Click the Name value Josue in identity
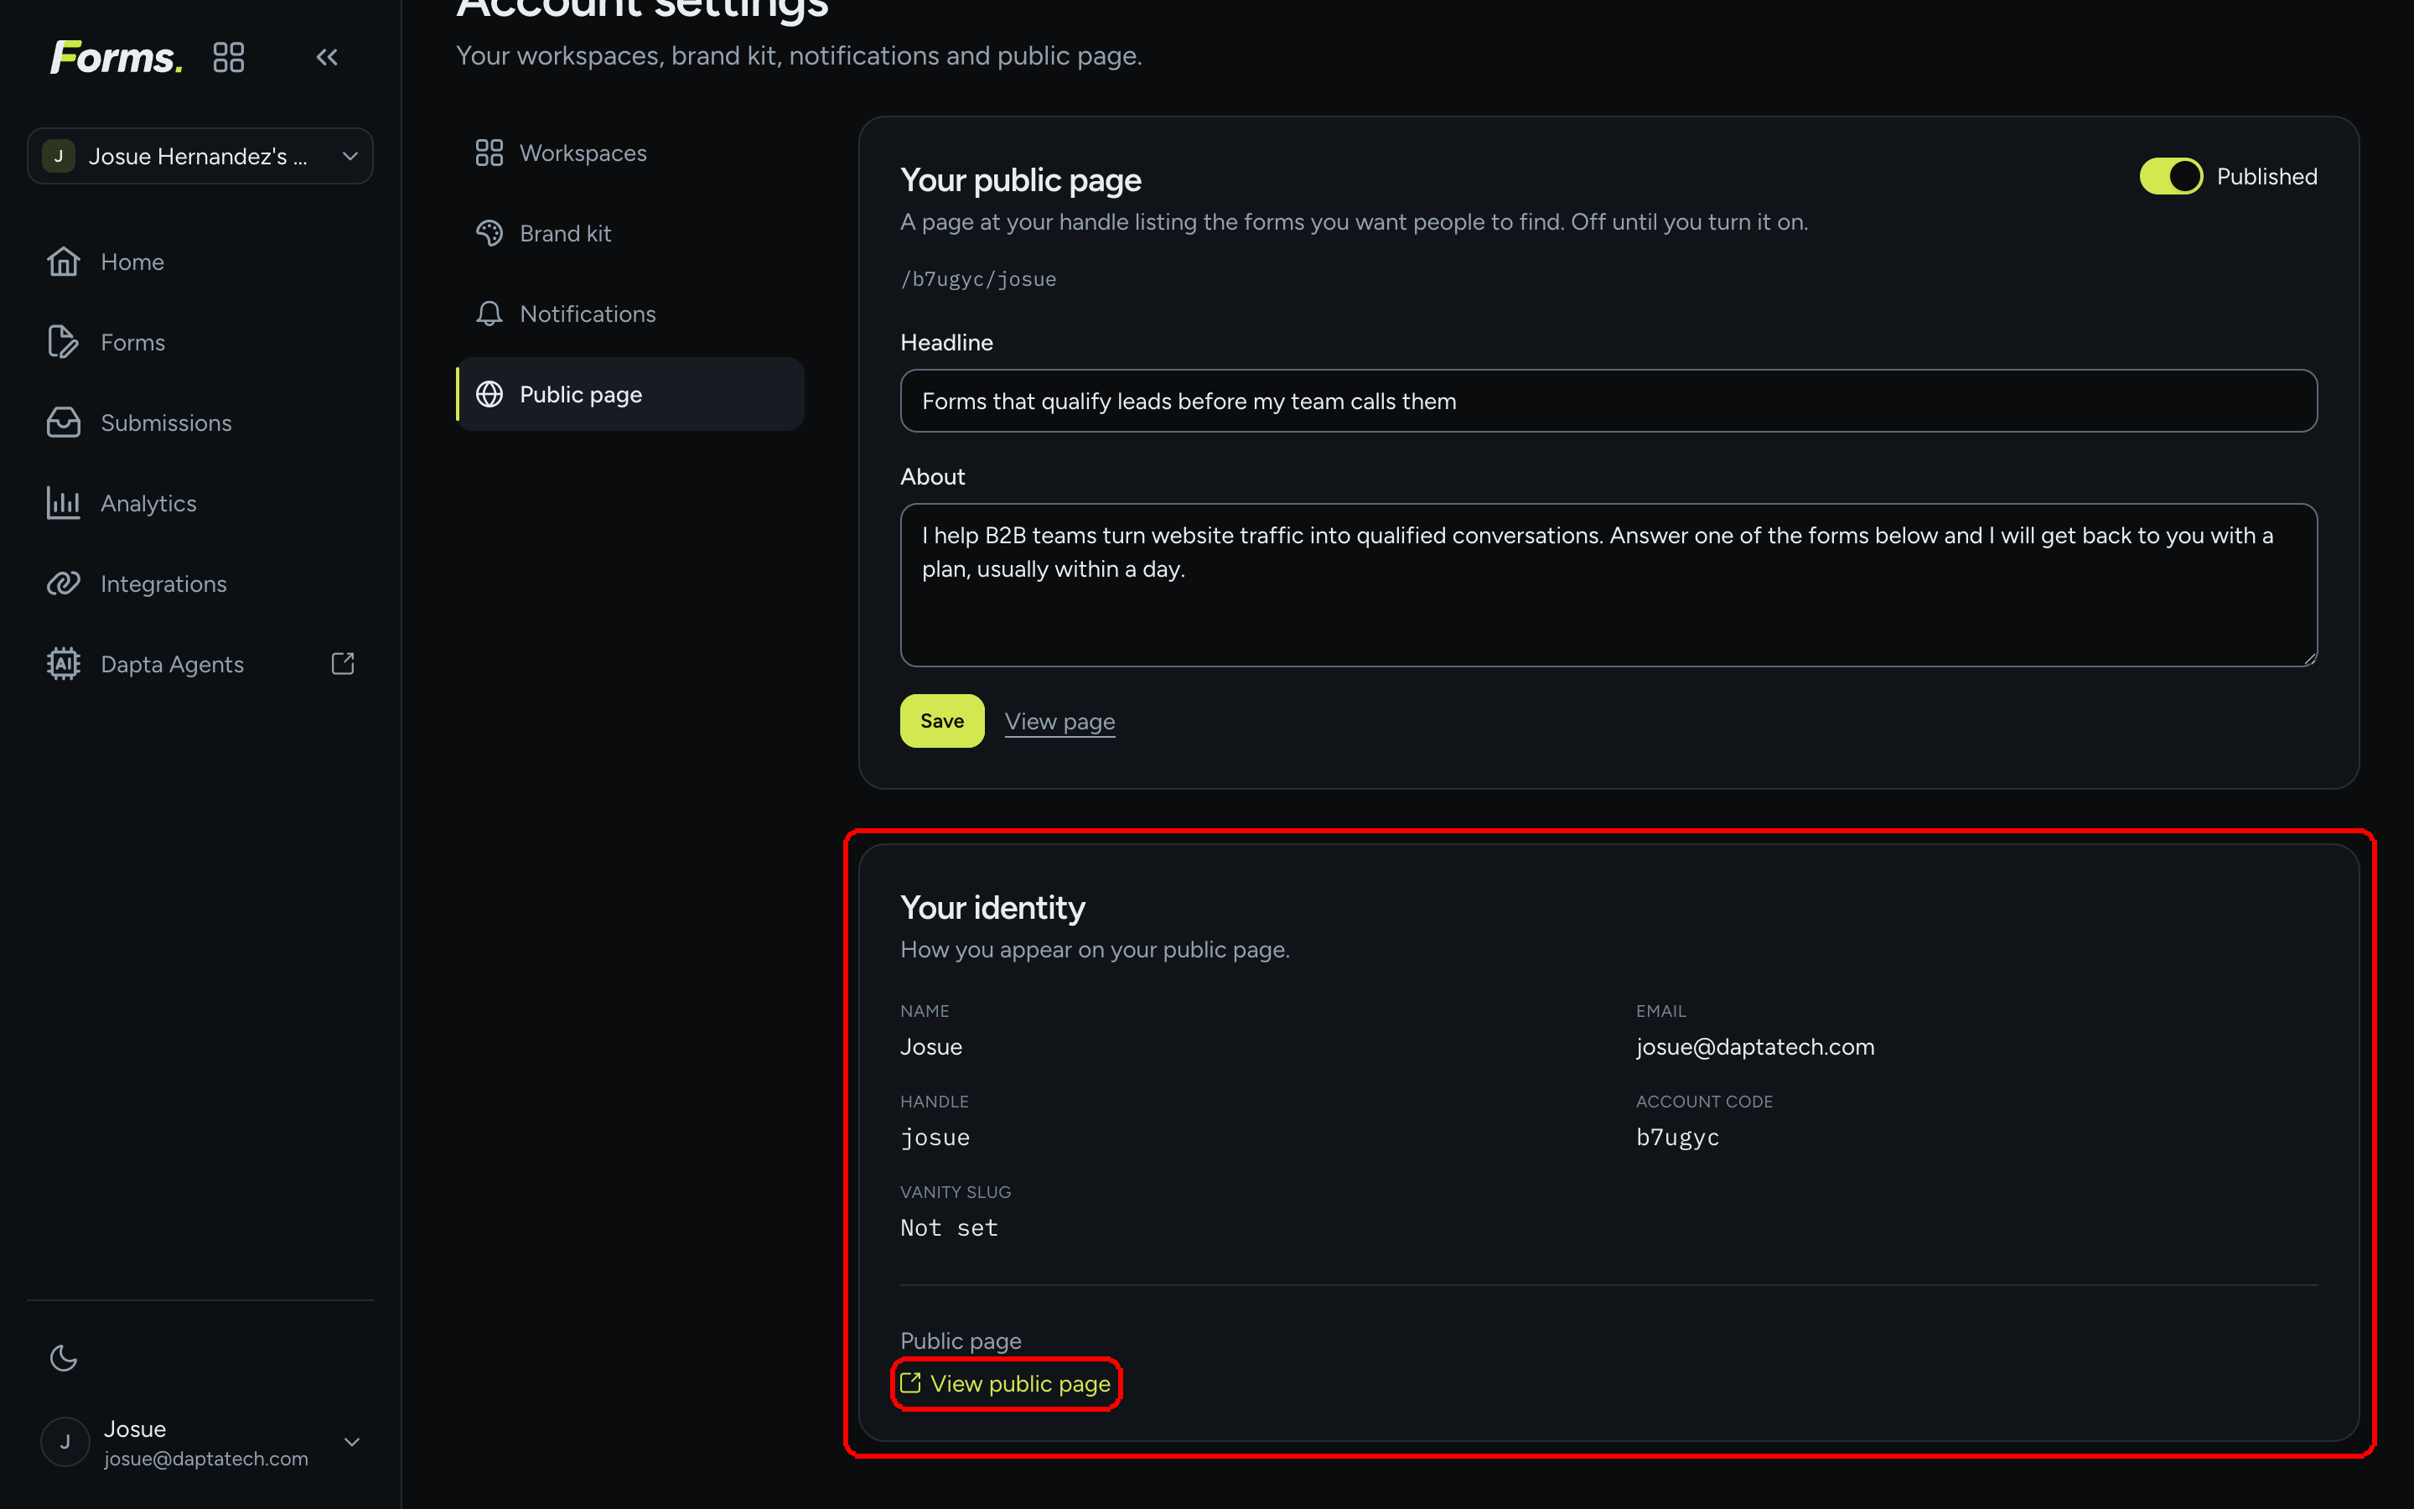Image resolution: width=2414 pixels, height=1509 pixels. [x=930, y=1046]
